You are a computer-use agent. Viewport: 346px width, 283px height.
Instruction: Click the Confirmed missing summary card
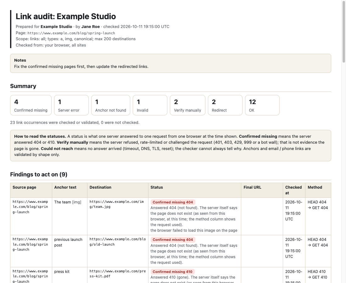pos(31,105)
